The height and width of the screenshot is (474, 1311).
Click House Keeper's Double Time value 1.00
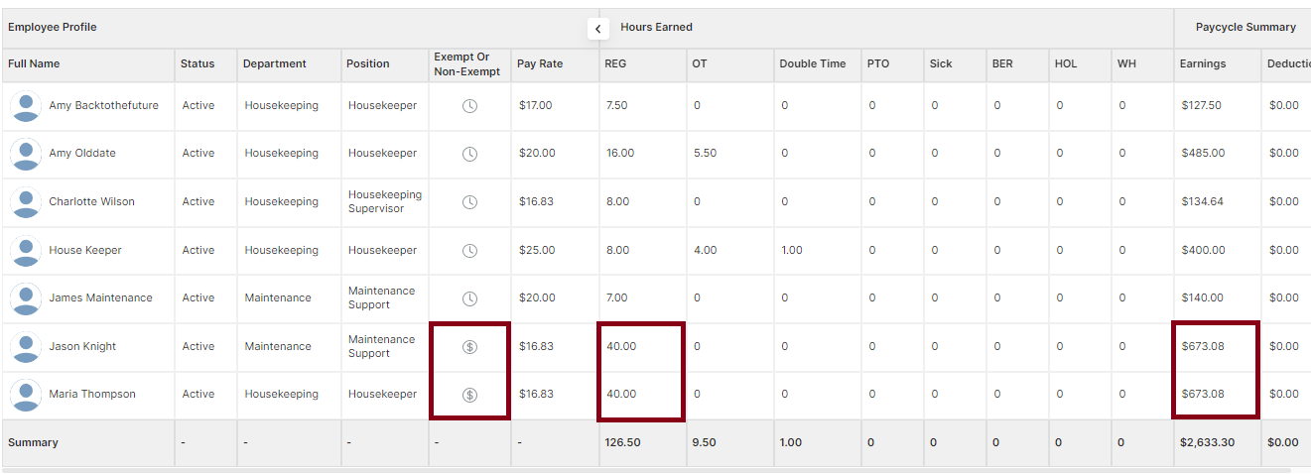pyautogui.click(x=792, y=250)
